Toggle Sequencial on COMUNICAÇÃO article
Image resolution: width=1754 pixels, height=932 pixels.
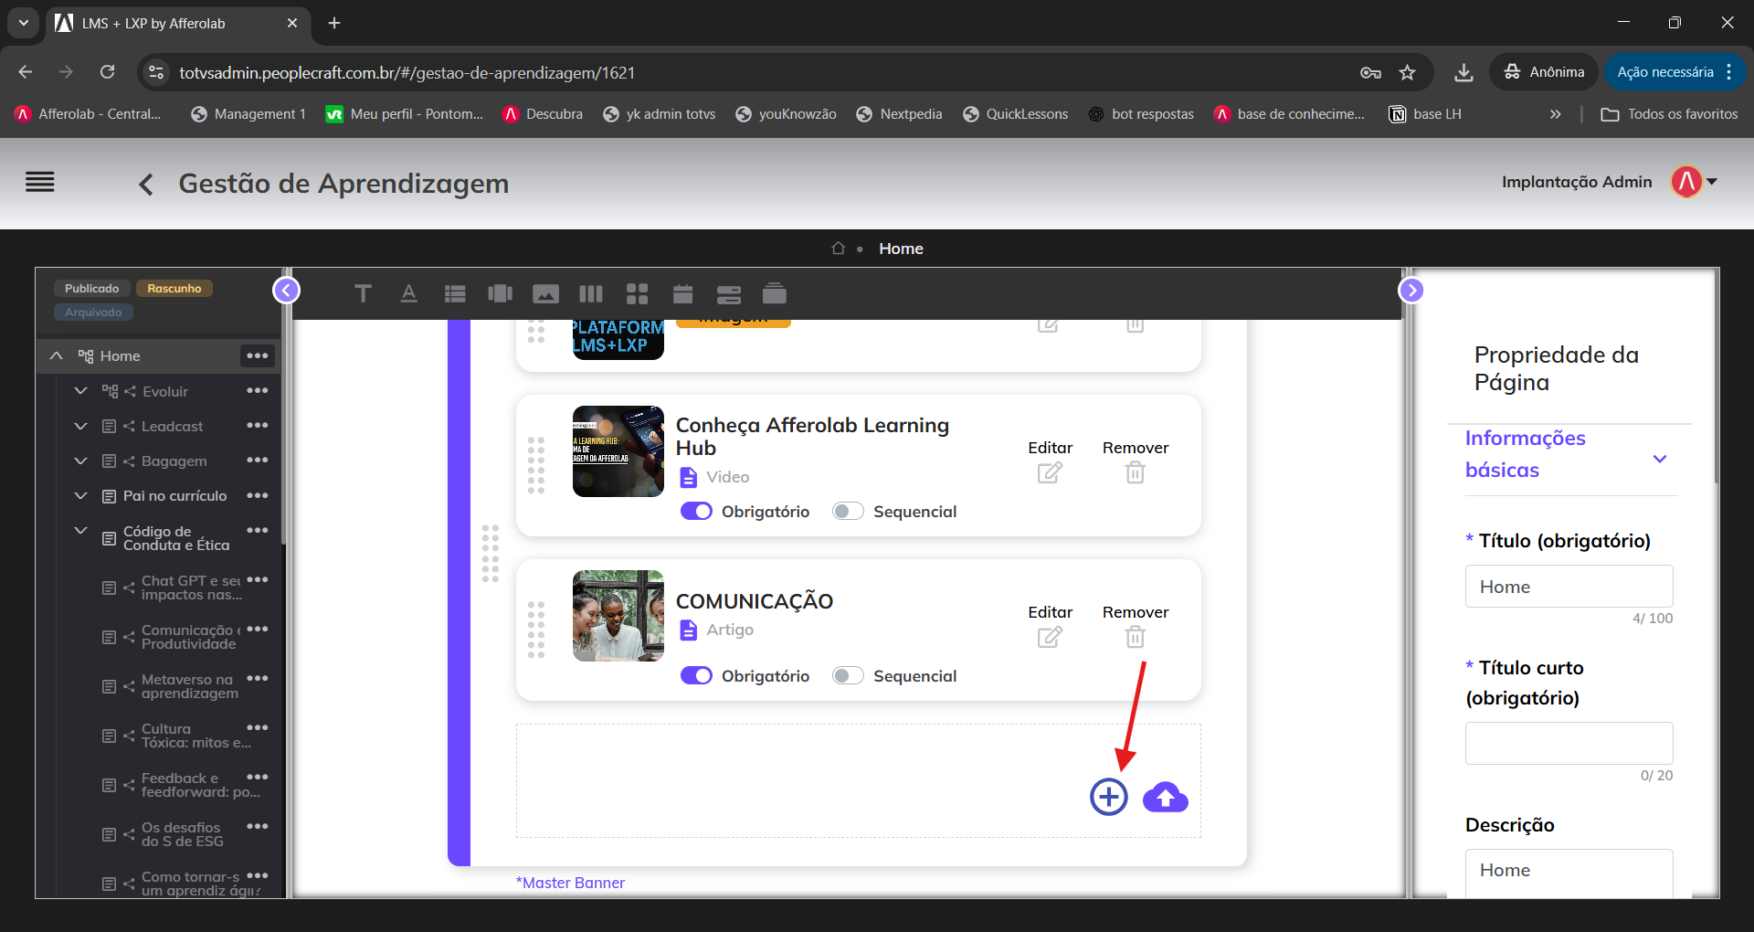click(x=848, y=675)
